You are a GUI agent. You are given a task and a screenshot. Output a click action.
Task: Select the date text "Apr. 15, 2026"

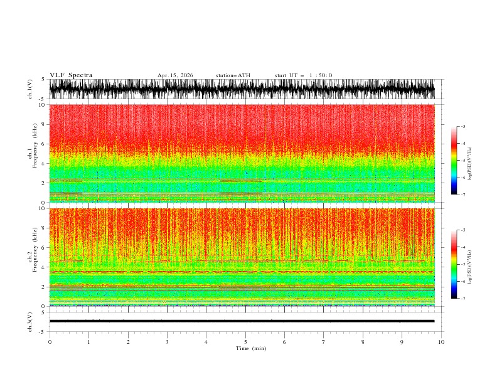tap(175, 75)
